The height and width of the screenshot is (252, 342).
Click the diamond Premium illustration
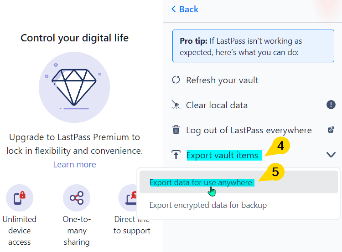74,87
